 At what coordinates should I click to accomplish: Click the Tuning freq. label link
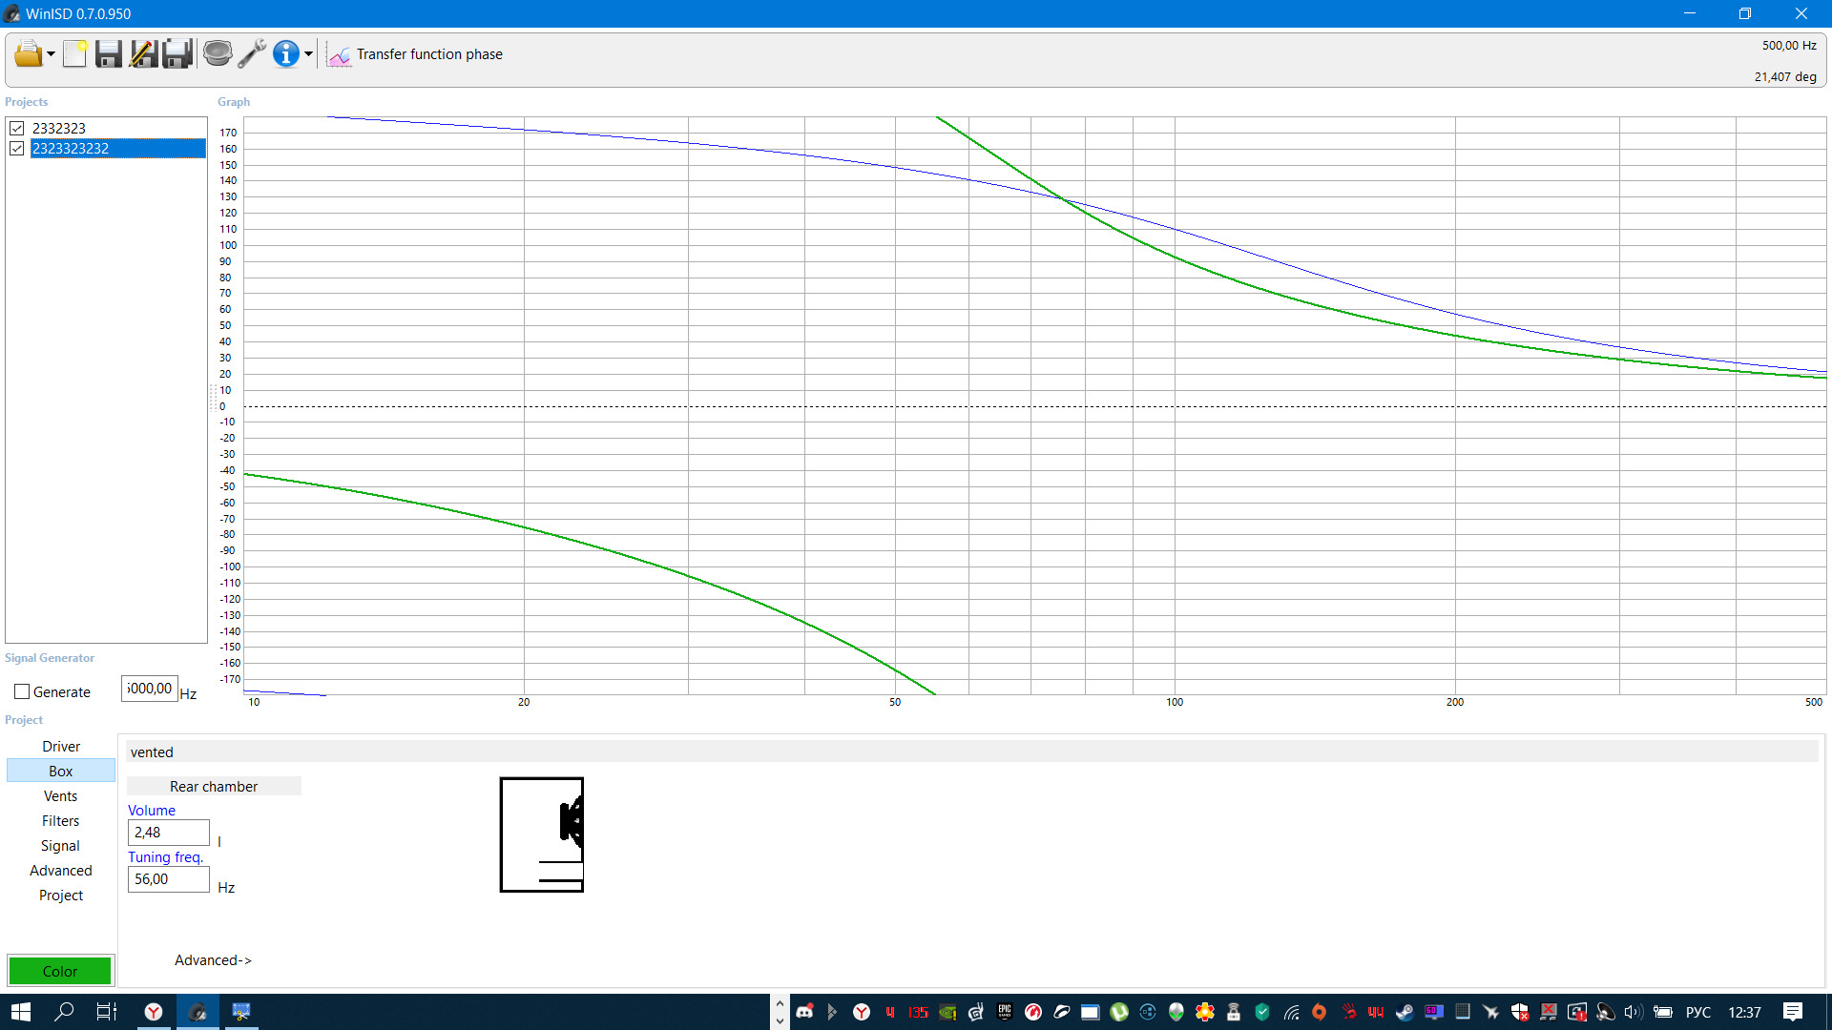pyautogui.click(x=166, y=857)
